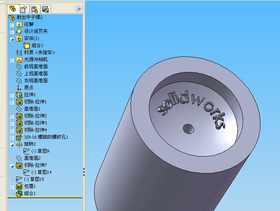The height and width of the screenshot is (211, 280).
Task: Expand the 切除-拉伸1 feature
Action: pyautogui.click(x=12, y=103)
